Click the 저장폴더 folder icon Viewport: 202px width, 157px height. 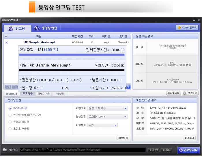(5, 150)
